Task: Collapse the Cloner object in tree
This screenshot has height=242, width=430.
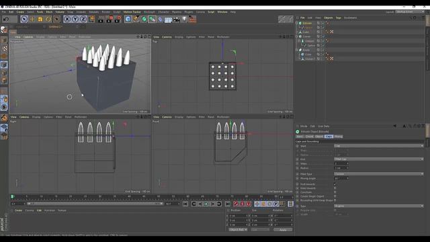Action: click(297, 36)
